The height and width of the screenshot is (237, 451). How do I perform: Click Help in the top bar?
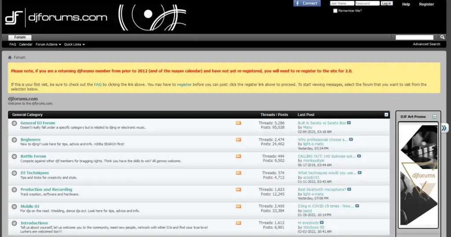click(406, 4)
